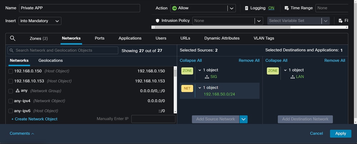Click Remove All in Selected Sources
357x144 pixels.
(x=249, y=61)
